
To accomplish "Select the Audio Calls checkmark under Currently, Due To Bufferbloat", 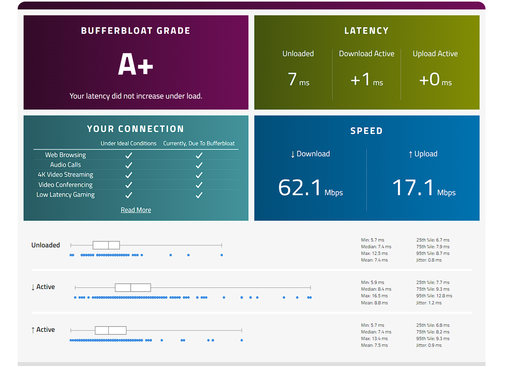I will coord(199,165).
